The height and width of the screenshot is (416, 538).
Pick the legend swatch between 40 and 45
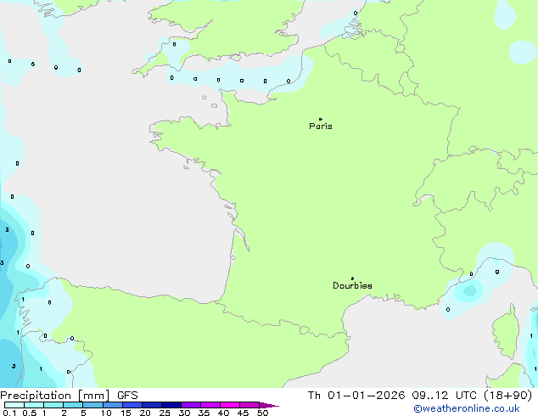230,405
